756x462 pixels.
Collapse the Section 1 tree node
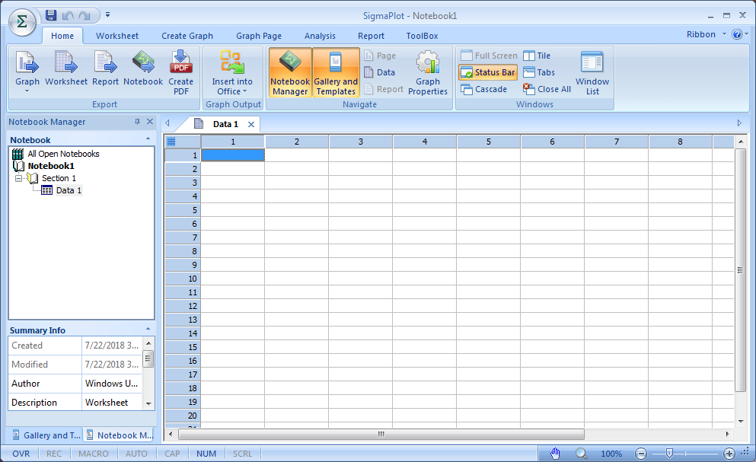tap(18, 178)
